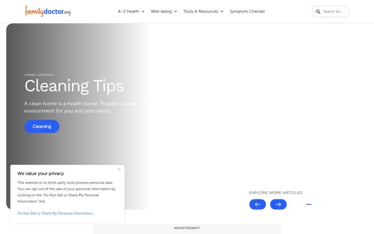This screenshot has height=234, width=374.
Task: Select the active blue carousel indicator
Action: point(309,204)
